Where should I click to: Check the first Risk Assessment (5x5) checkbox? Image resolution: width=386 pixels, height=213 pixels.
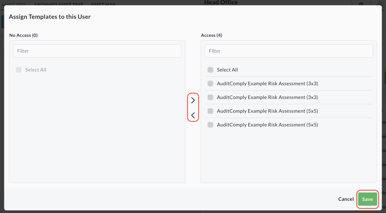coord(210,111)
